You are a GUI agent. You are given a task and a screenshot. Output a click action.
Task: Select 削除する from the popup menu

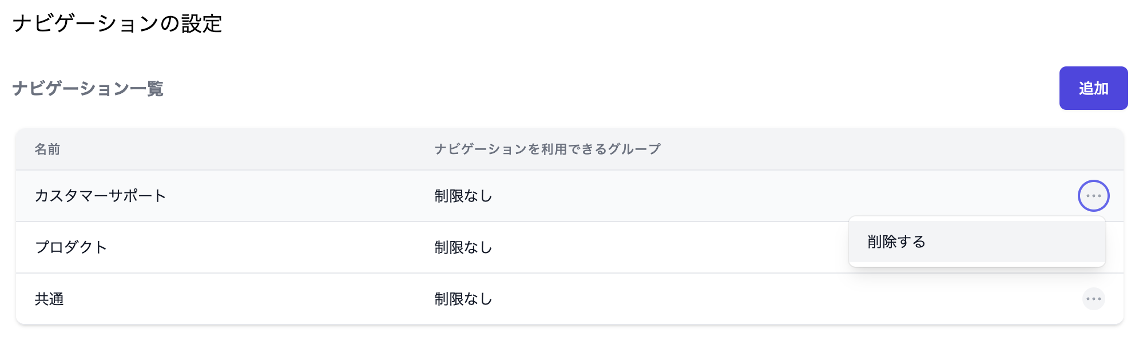(977, 242)
